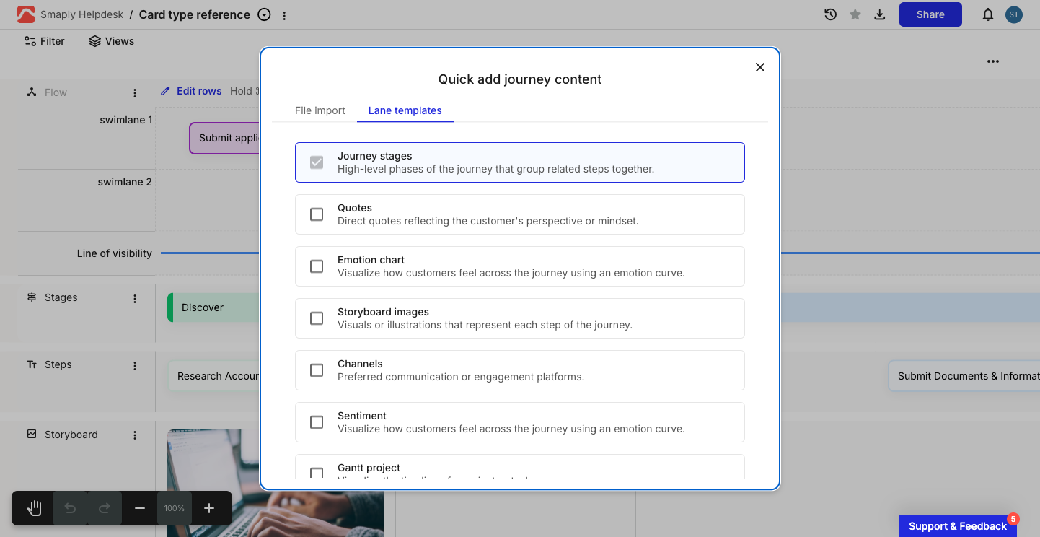Star this journey map as favorite
The height and width of the screenshot is (537, 1040).
point(855,14)
